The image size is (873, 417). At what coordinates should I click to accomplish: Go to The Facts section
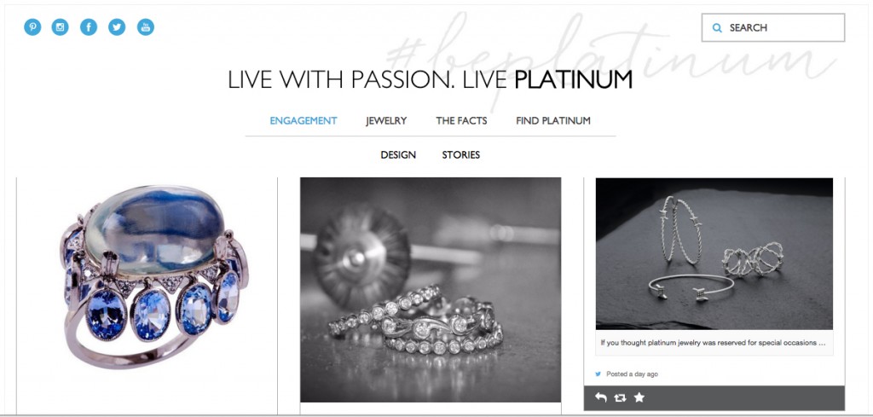click(x=461, y=121)
